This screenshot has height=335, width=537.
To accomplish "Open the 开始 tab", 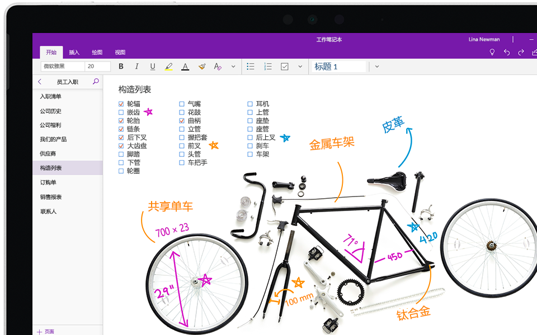I will coord(51,52).
